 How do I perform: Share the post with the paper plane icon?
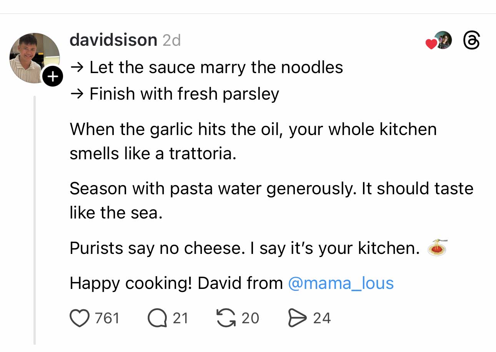coord(298,319)
